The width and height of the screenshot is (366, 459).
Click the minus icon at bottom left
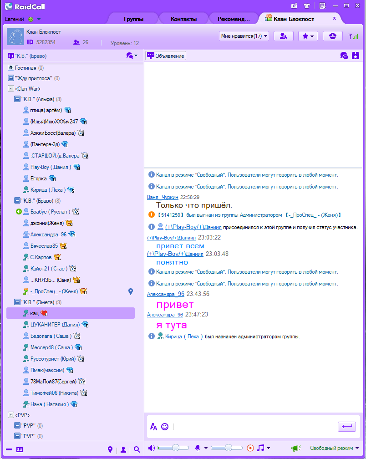point(9,449)
